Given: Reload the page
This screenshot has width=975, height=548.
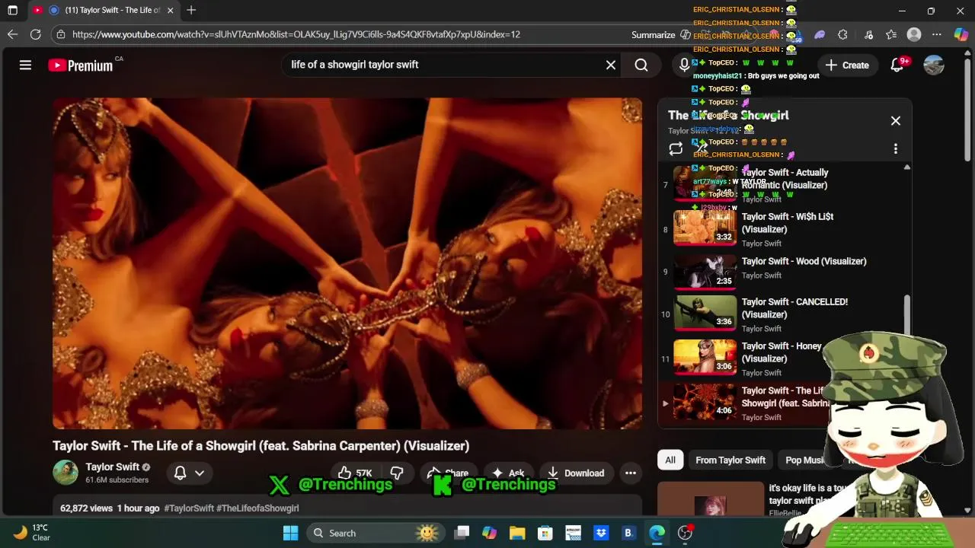Looking at the screenshot, I should click(x=35, y=34).
